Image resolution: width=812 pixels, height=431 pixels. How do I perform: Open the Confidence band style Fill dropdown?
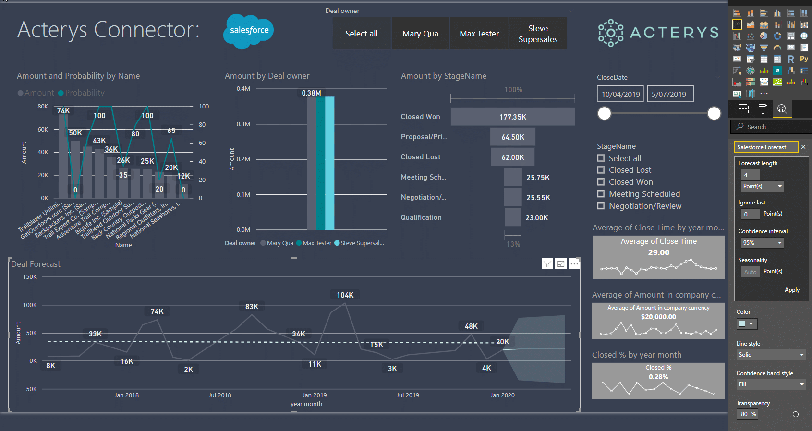coord(771,384)
